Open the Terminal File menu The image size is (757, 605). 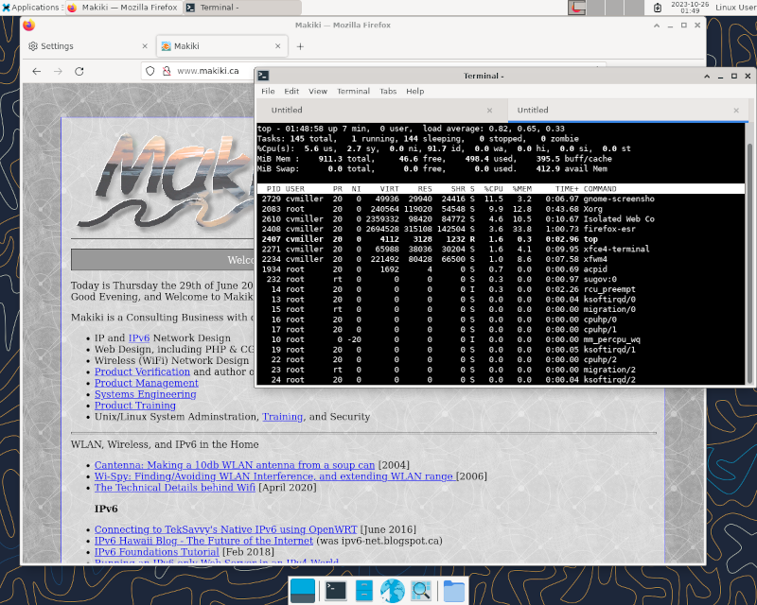click(268, 91)
